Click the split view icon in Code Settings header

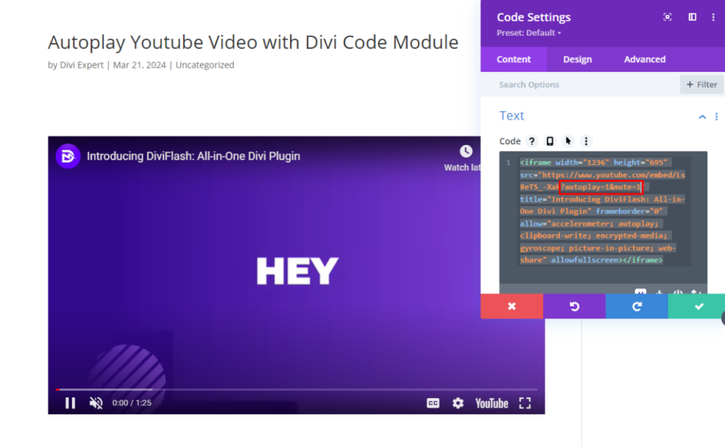(x=692, y=17)
